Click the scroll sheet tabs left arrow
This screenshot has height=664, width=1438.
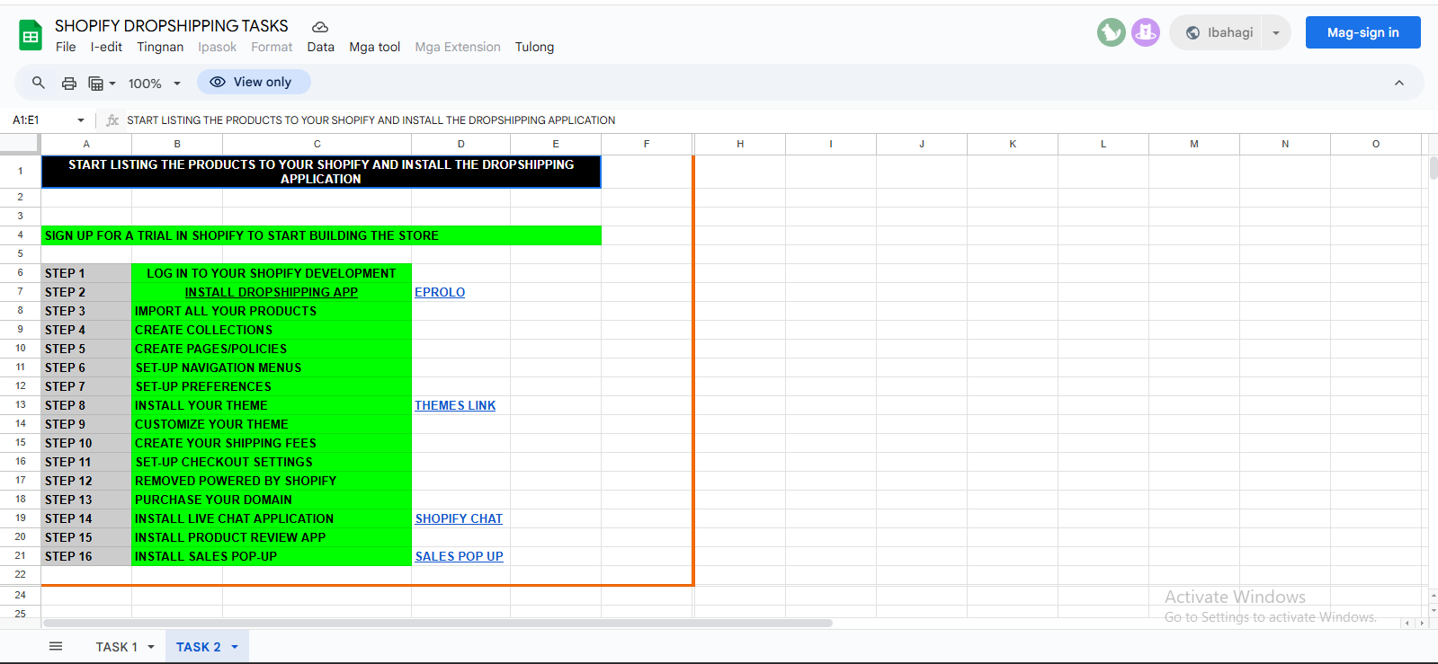click(x=1407, y=623)
